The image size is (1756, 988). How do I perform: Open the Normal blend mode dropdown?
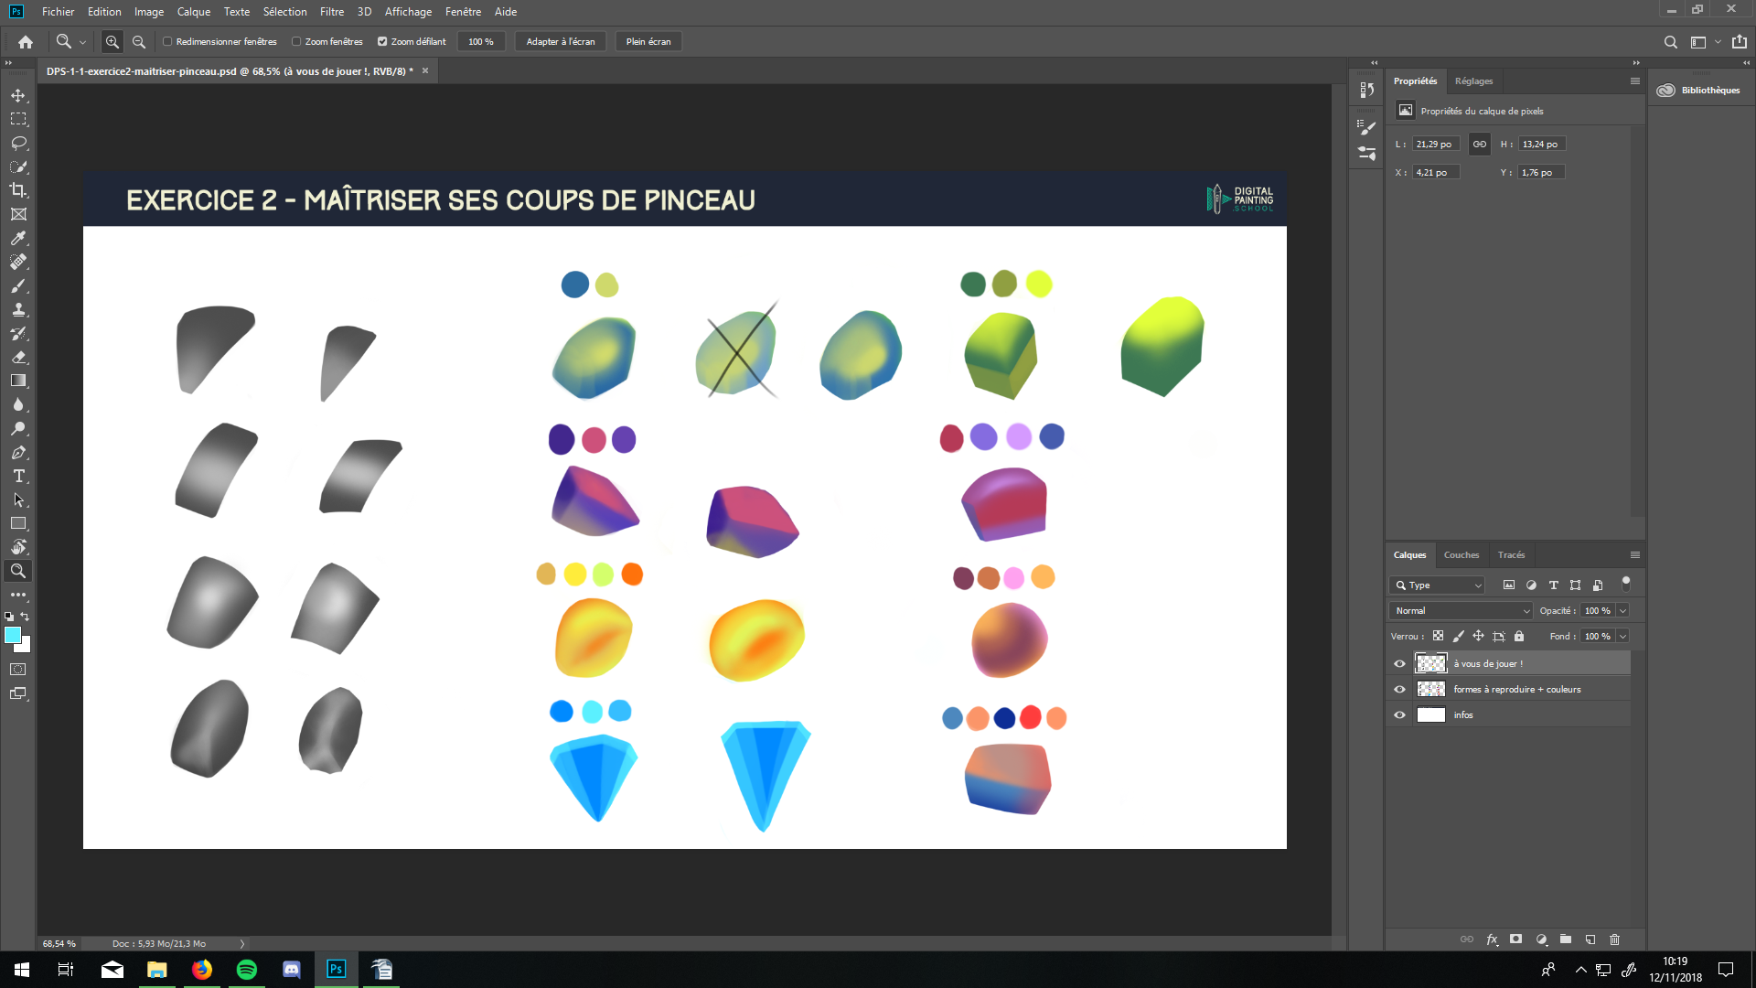(x=1461, y=611)
